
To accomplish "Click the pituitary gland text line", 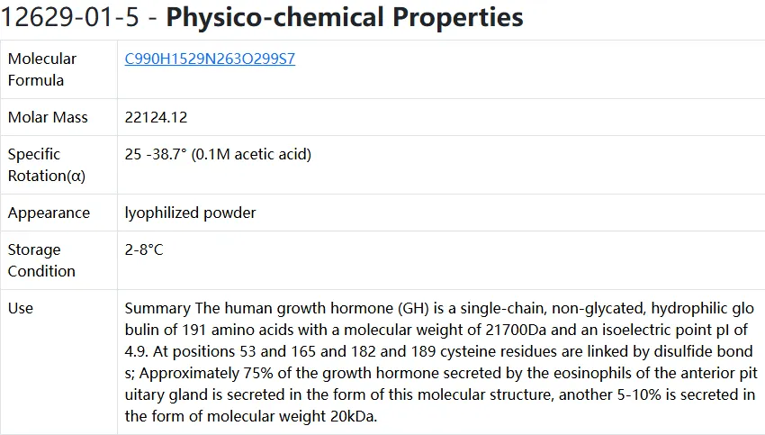I will coord(439,394).
